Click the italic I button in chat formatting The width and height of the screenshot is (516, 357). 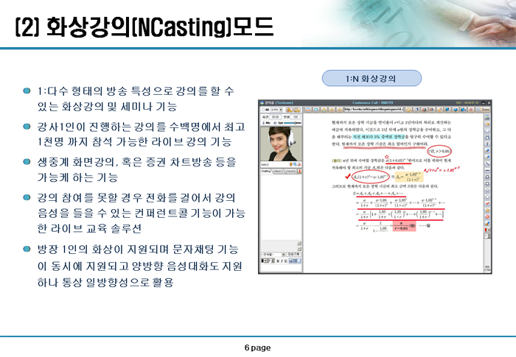[282, 261]
